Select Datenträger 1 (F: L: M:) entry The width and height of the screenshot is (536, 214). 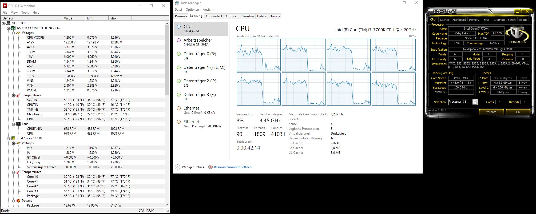tap(201, 70)
